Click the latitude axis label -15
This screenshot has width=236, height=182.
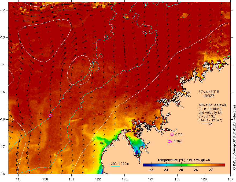point(3,92)
